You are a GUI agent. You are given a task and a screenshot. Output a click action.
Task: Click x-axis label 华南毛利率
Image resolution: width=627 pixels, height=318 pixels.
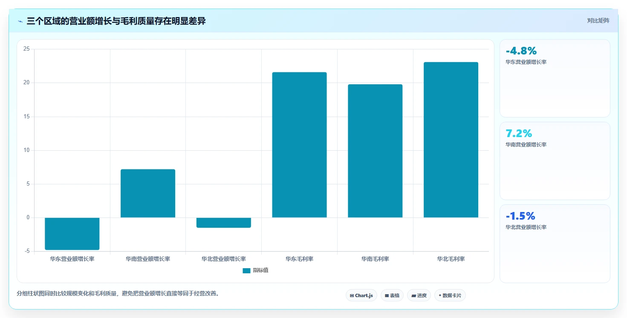coord(375,259)
